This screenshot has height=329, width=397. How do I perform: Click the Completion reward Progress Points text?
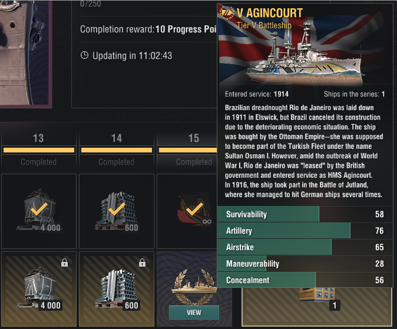click(x=148, y=29)
